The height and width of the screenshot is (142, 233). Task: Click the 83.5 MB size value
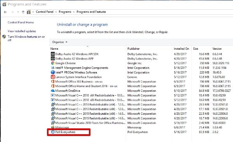[204, 132]
